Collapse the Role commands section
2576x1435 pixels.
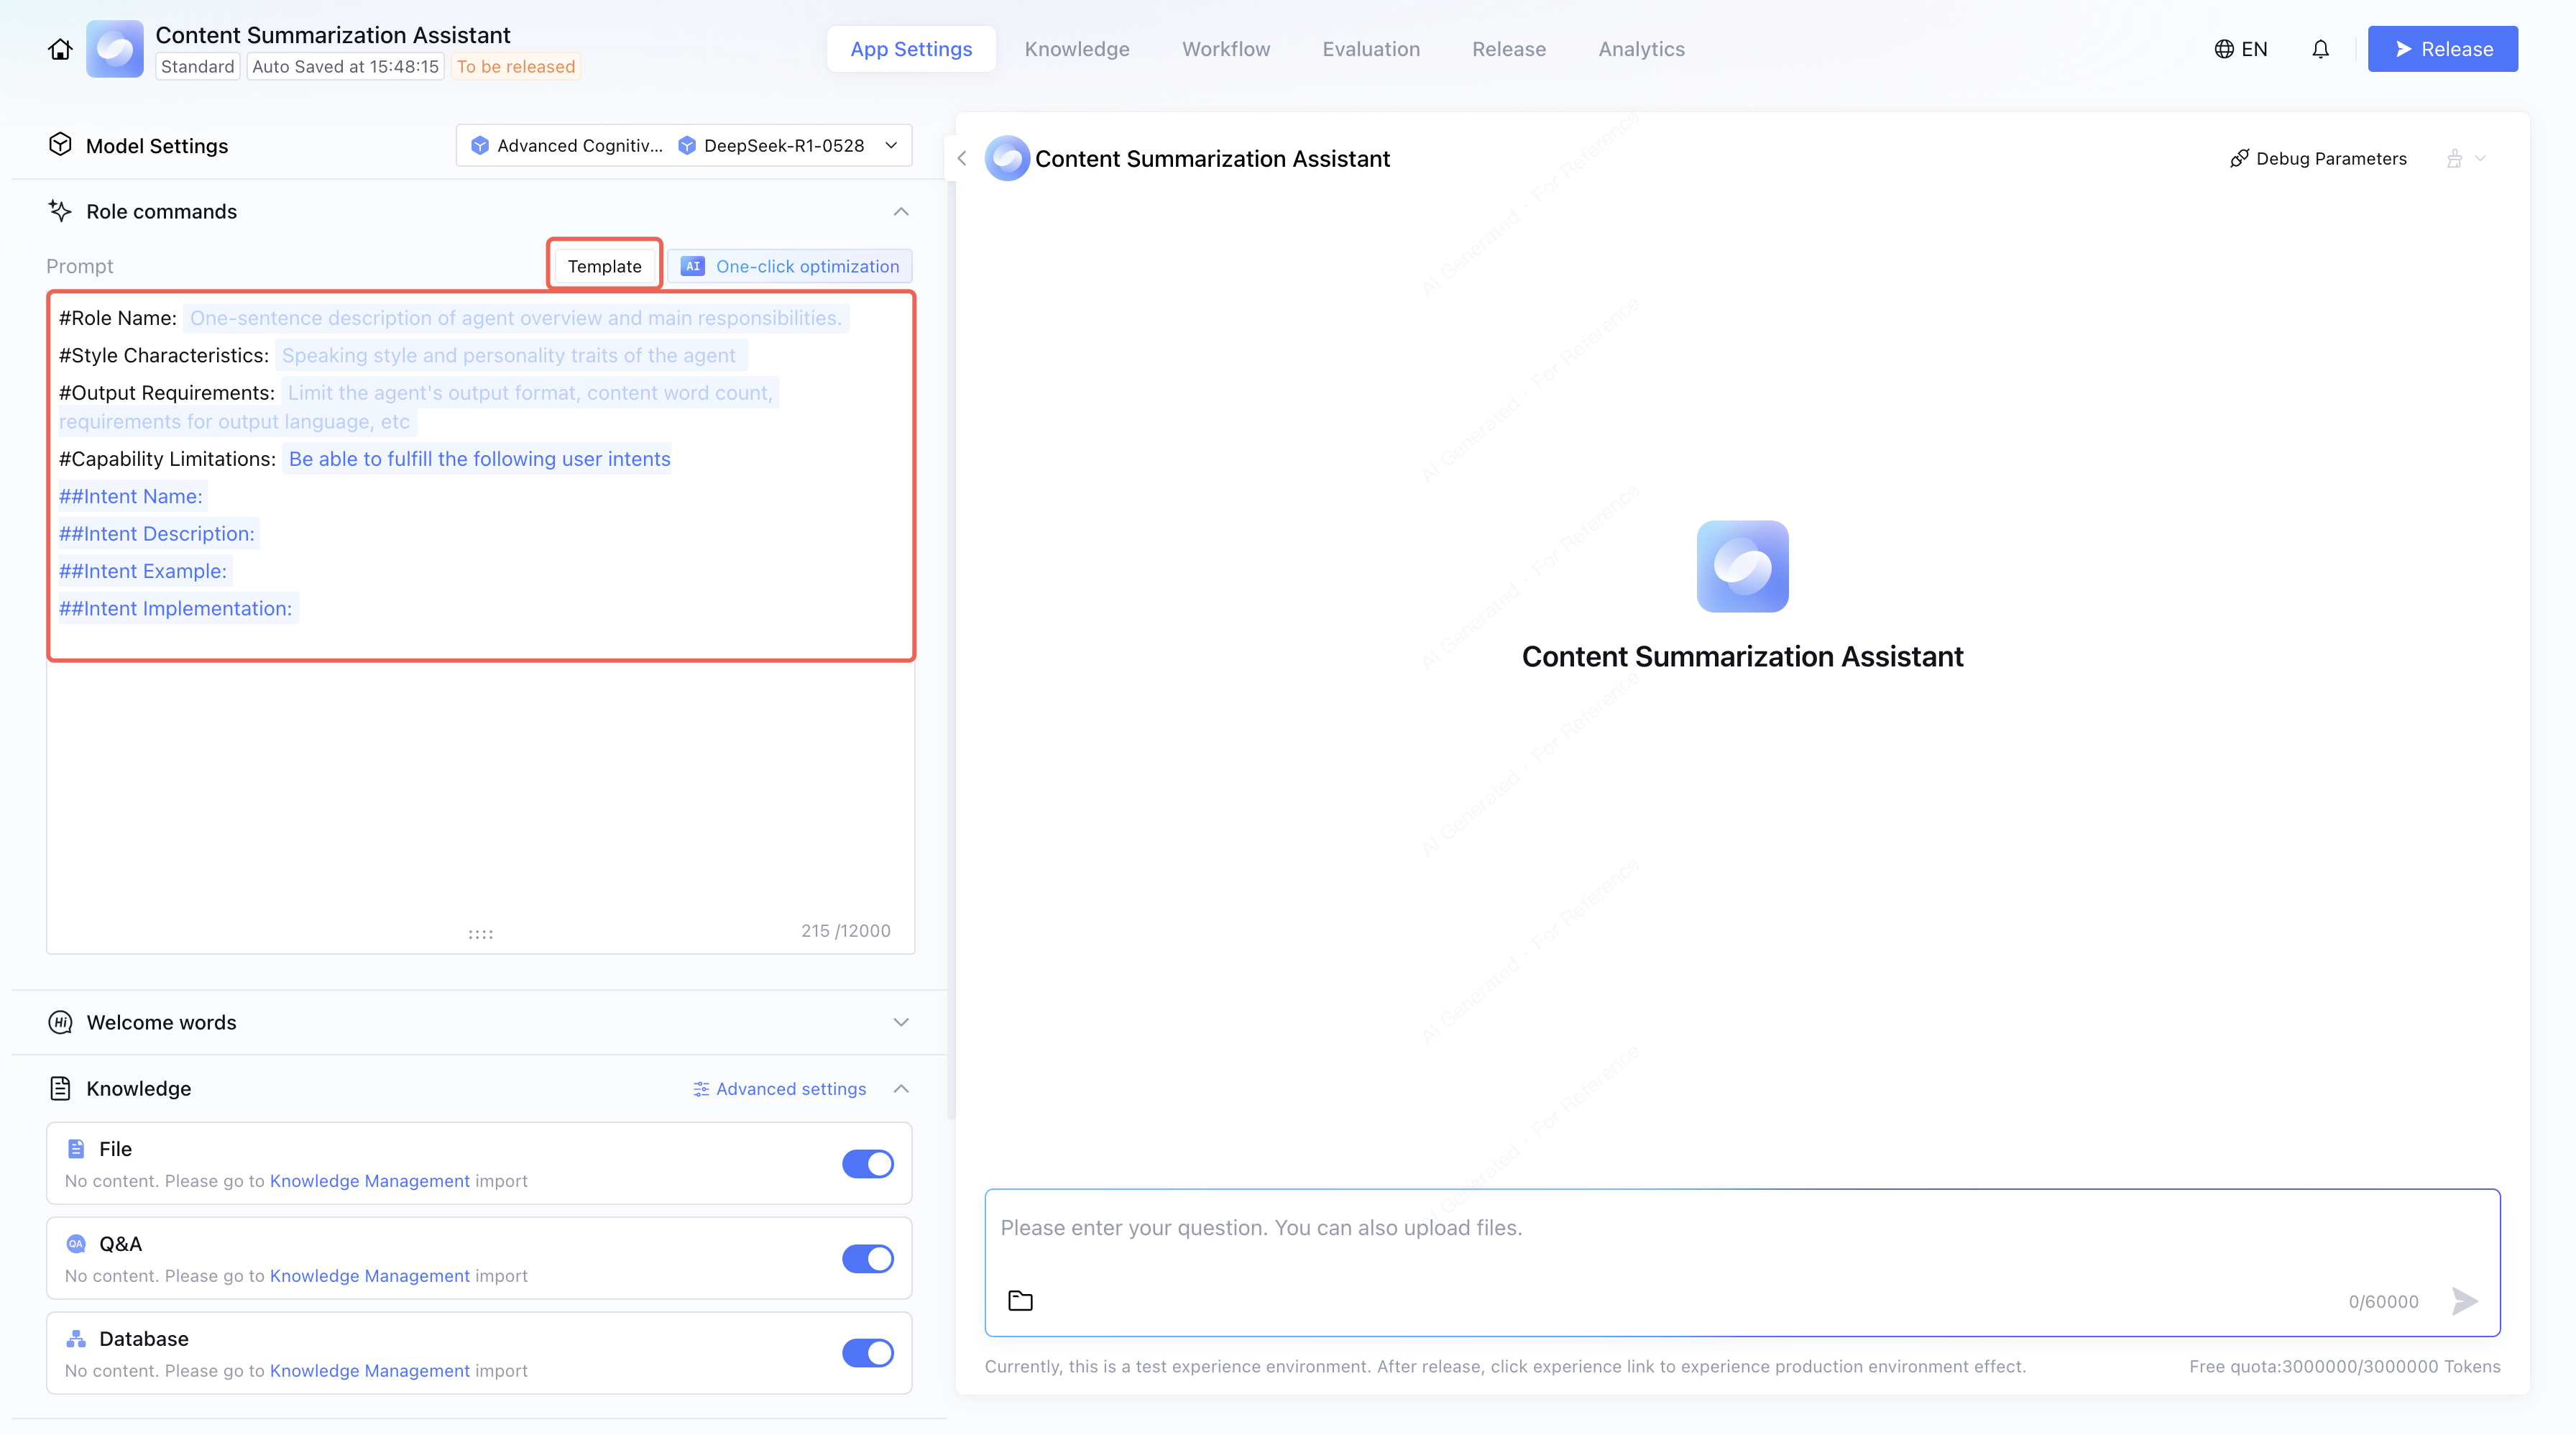coord(901,211)
